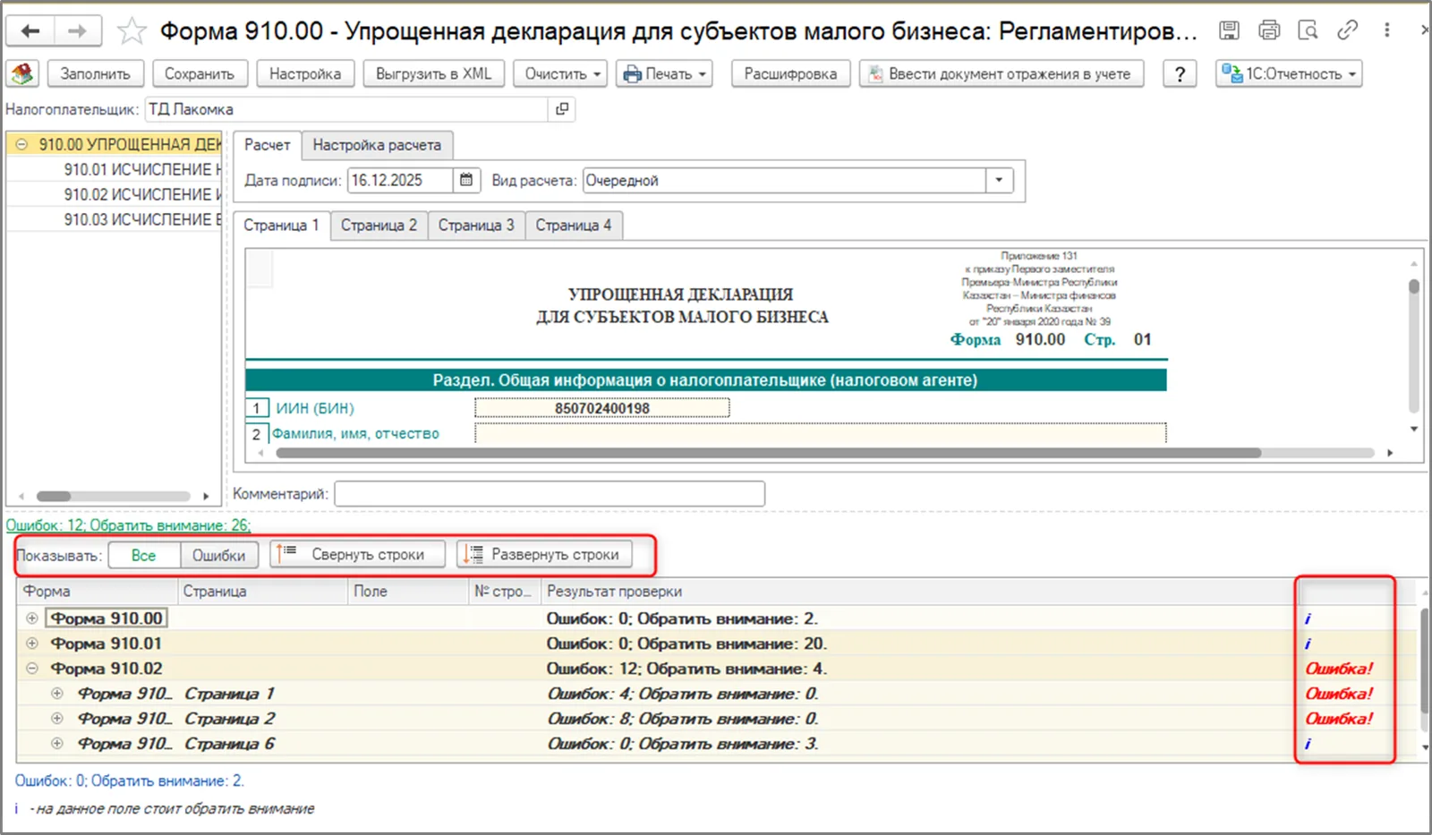
Task: Click the Развернуть строки button
Action: tap(545, 555)
